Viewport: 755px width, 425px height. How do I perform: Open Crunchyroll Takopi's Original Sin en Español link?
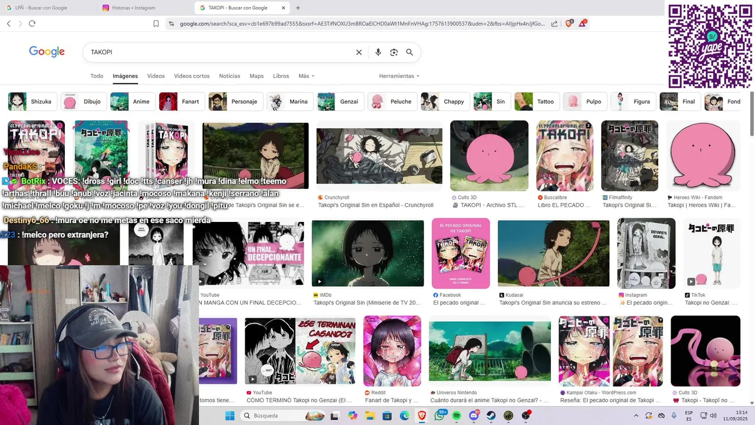(376, 205)
